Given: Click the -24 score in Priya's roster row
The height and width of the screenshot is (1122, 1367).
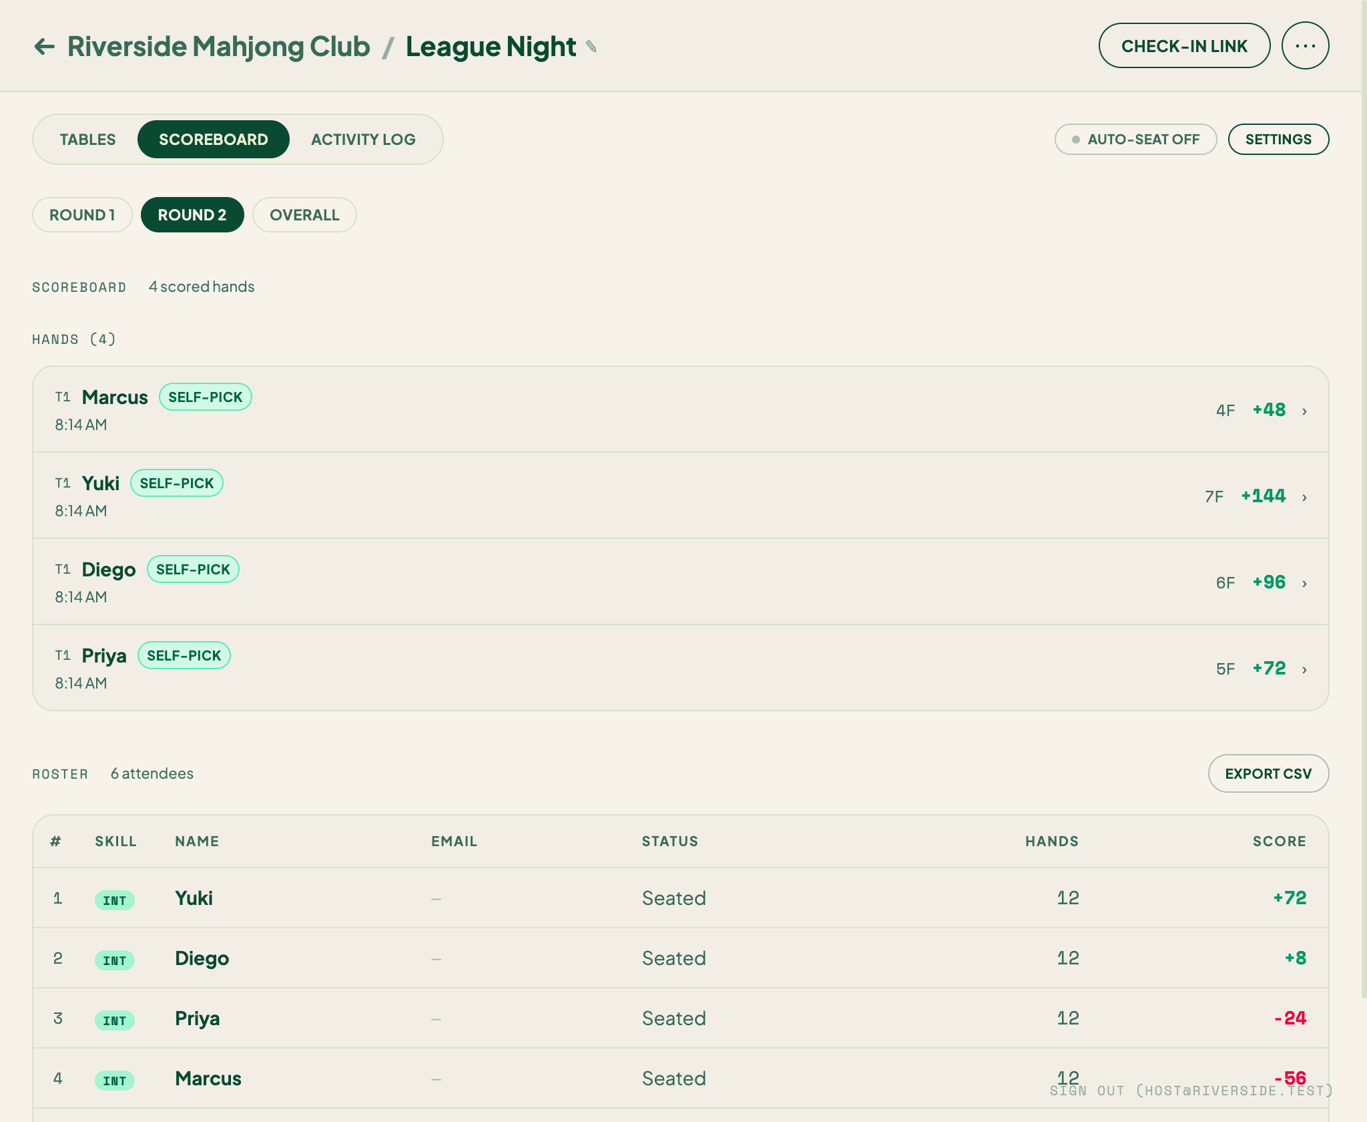Looking at the screenshot, I should click(1290, 1018).
